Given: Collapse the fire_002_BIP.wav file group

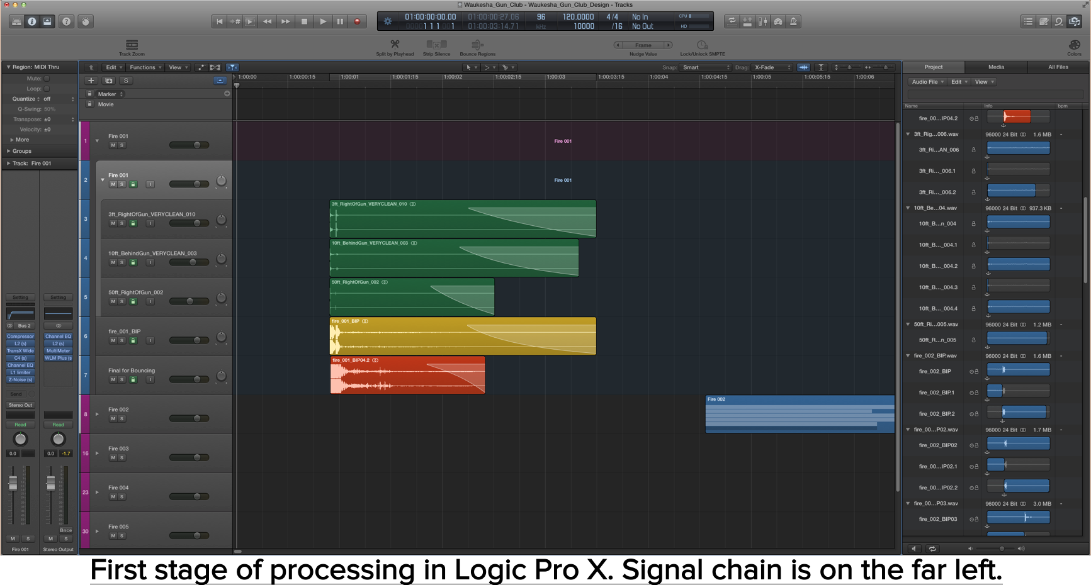Looking at the screenshot, I should tap(908, 355).
